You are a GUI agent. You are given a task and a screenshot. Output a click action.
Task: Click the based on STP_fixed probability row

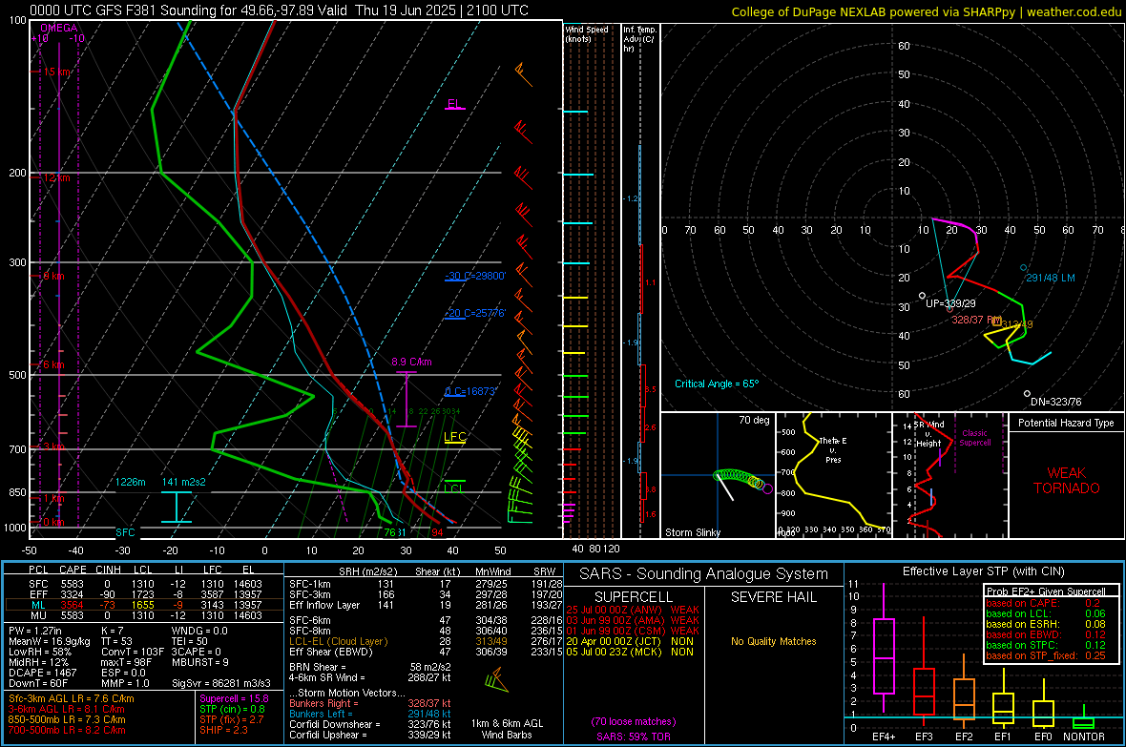click(x=1046, y=655)
